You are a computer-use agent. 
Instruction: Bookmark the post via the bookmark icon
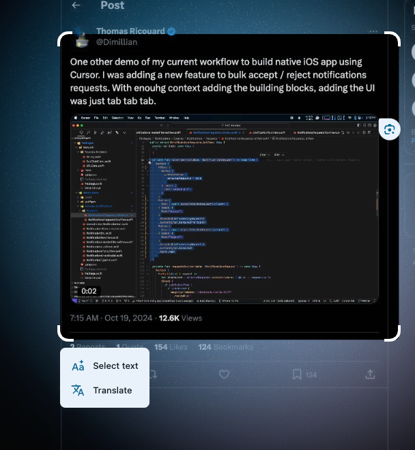(x=297, y=374)
